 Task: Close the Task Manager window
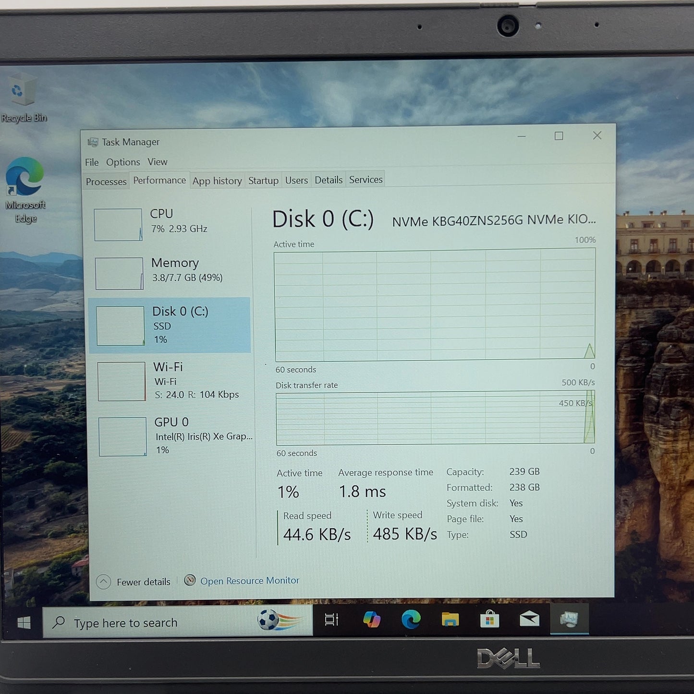point(597,135)
